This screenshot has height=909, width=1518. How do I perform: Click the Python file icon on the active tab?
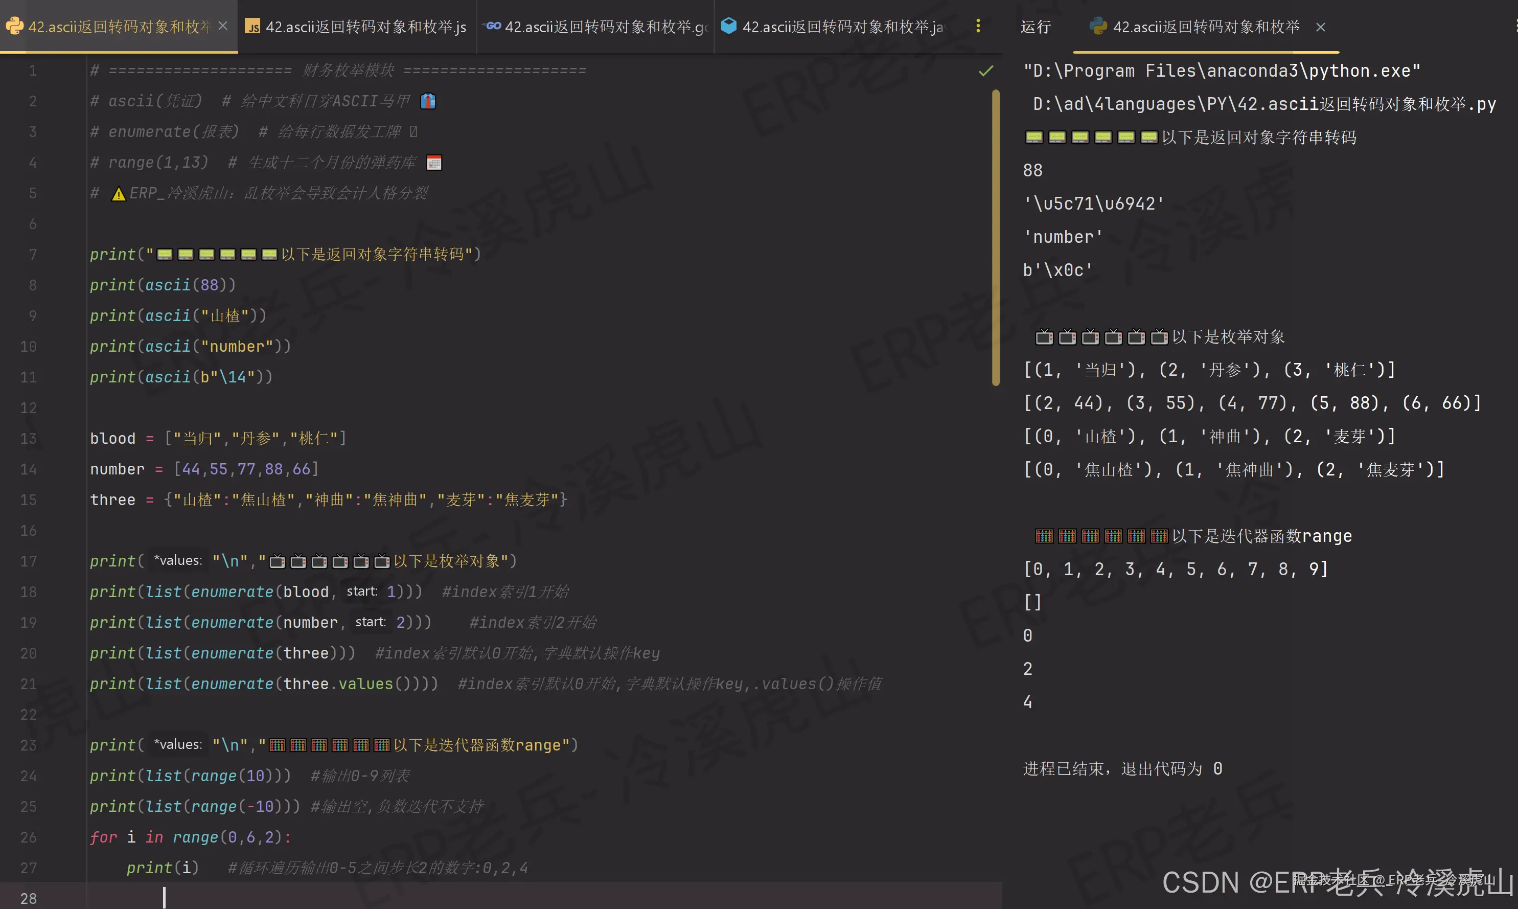pyautogui.click(x=14, y=27)
